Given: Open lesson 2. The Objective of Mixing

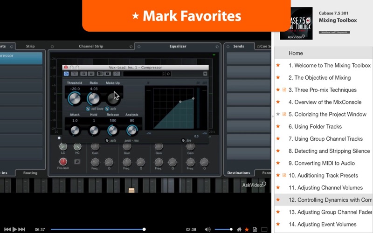Looking at the screenshot, I should (x=319, y=78).
